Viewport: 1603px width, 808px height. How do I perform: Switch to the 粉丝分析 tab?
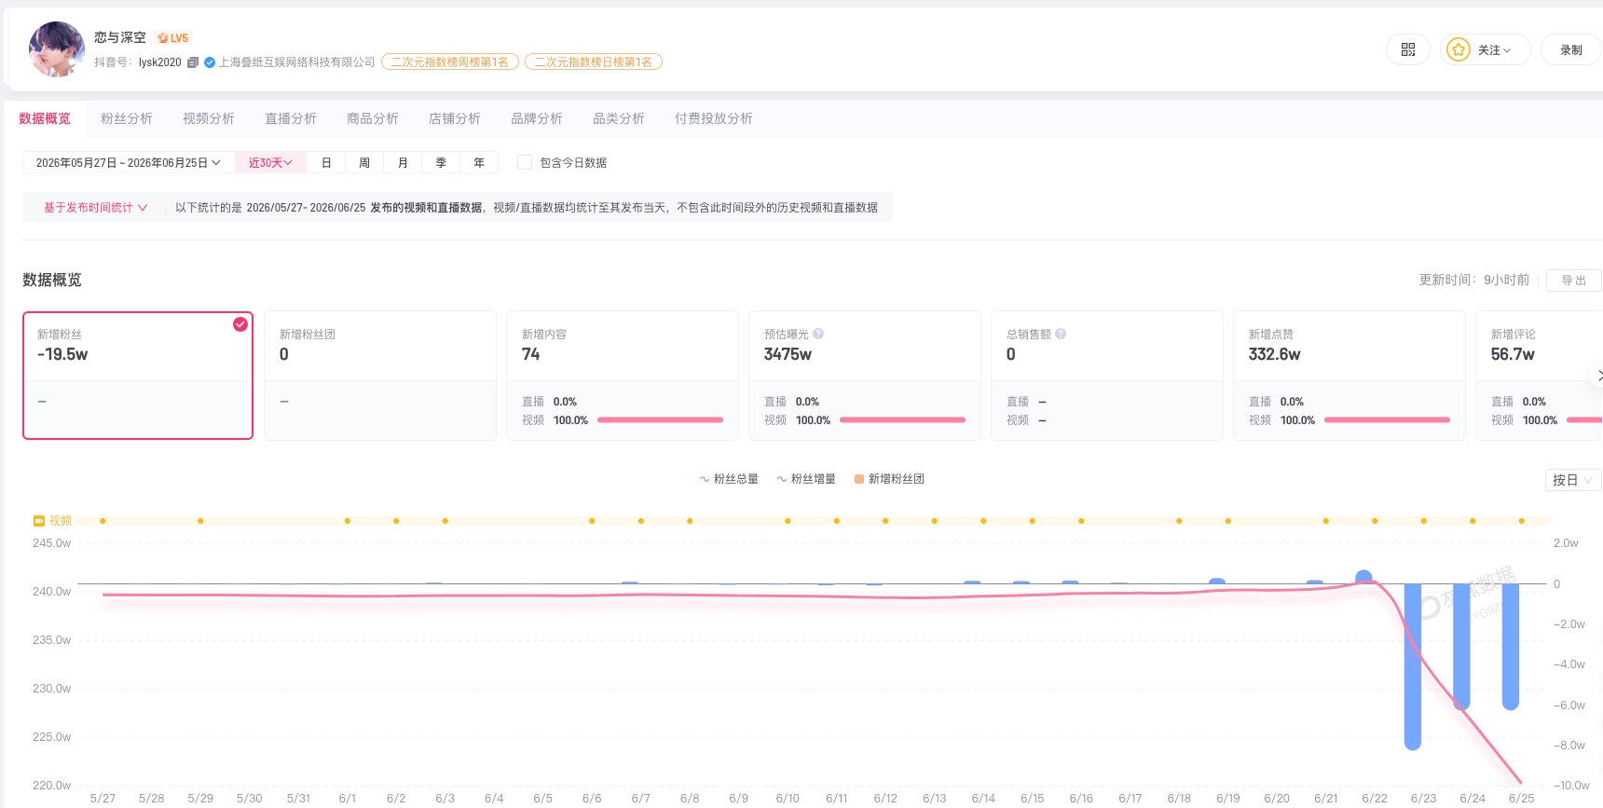click(127, 118)
